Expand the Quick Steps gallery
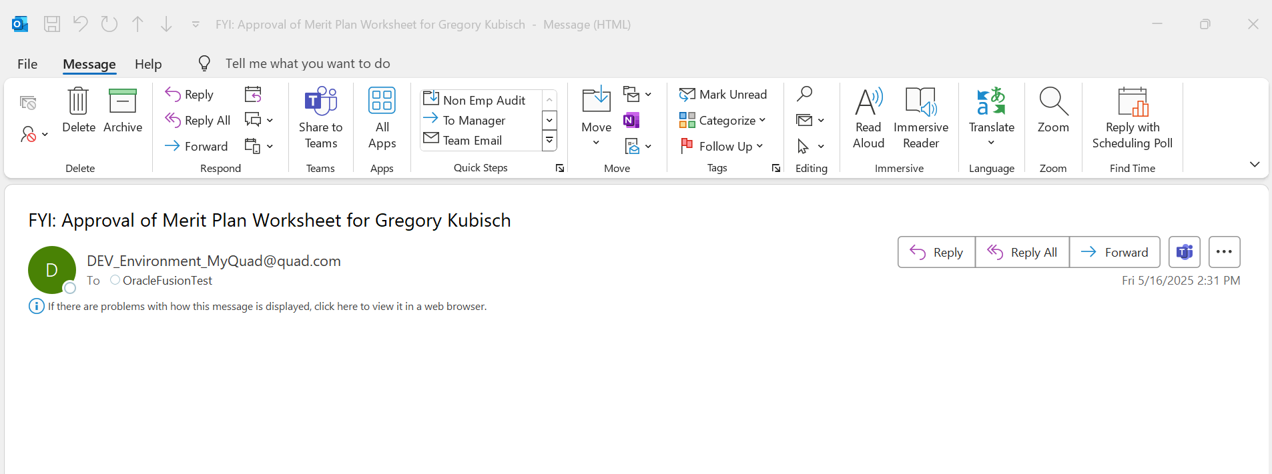This screenshot has width=1272, height=474. click(x=549, y=141)
